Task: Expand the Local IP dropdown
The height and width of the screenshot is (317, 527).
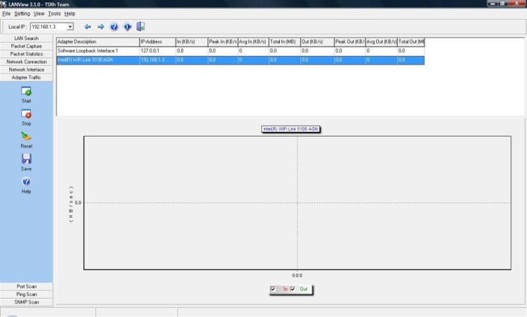Action: coord(70,26)
